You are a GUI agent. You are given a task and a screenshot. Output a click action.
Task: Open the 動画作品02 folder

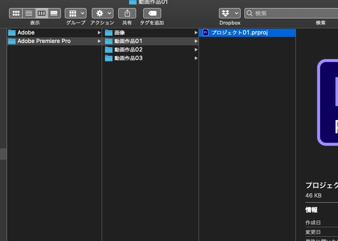[x=128, y=50]
